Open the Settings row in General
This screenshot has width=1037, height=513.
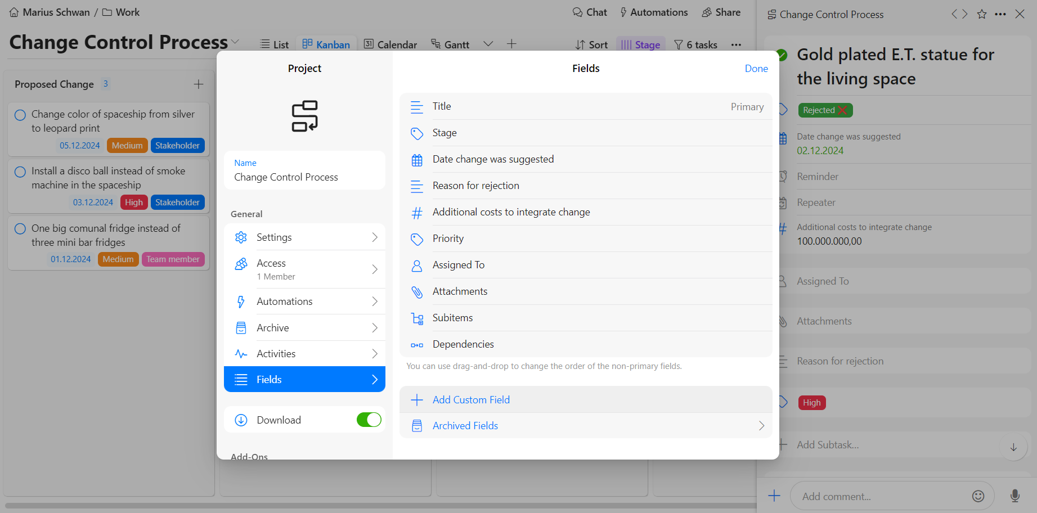pyautogui.click(x=304, y=237)
